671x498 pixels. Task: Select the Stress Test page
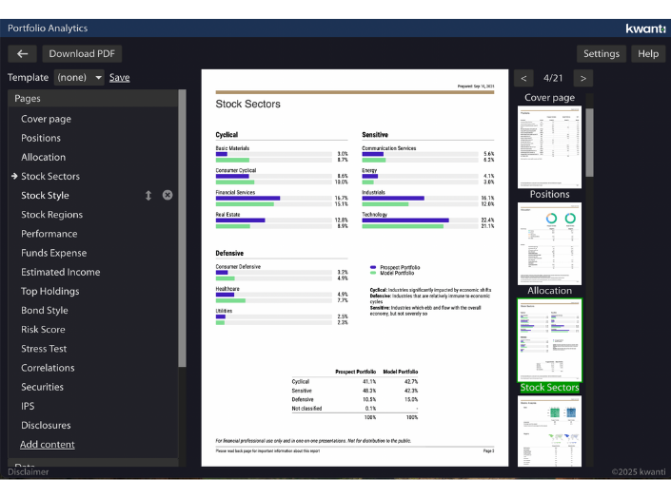pyautogui.click(x=44, y=349)
